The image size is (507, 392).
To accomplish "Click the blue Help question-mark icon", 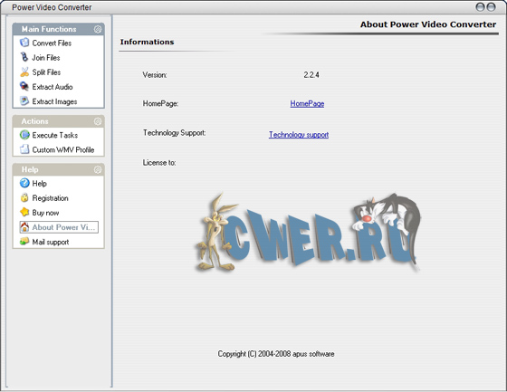I will (x=24, y=183).
